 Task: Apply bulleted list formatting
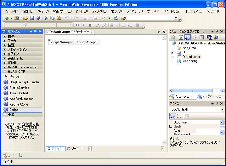123,25
